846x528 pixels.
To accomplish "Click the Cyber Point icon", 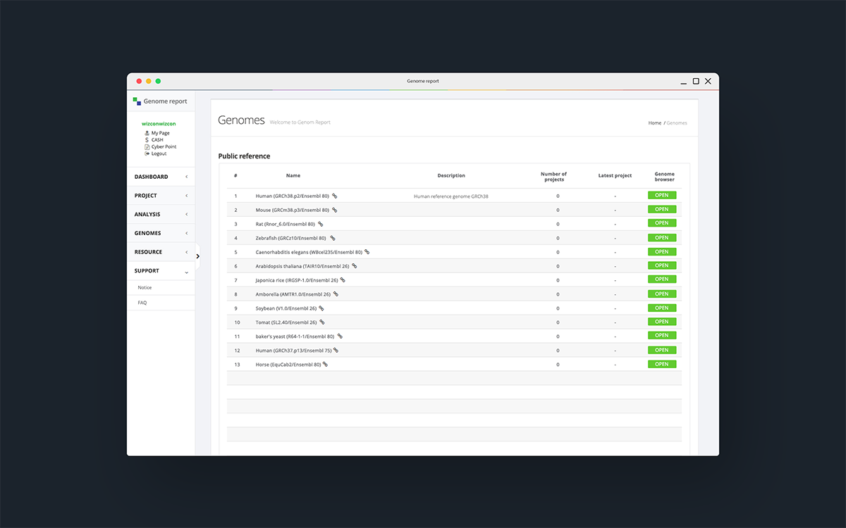I will [147, 146].
